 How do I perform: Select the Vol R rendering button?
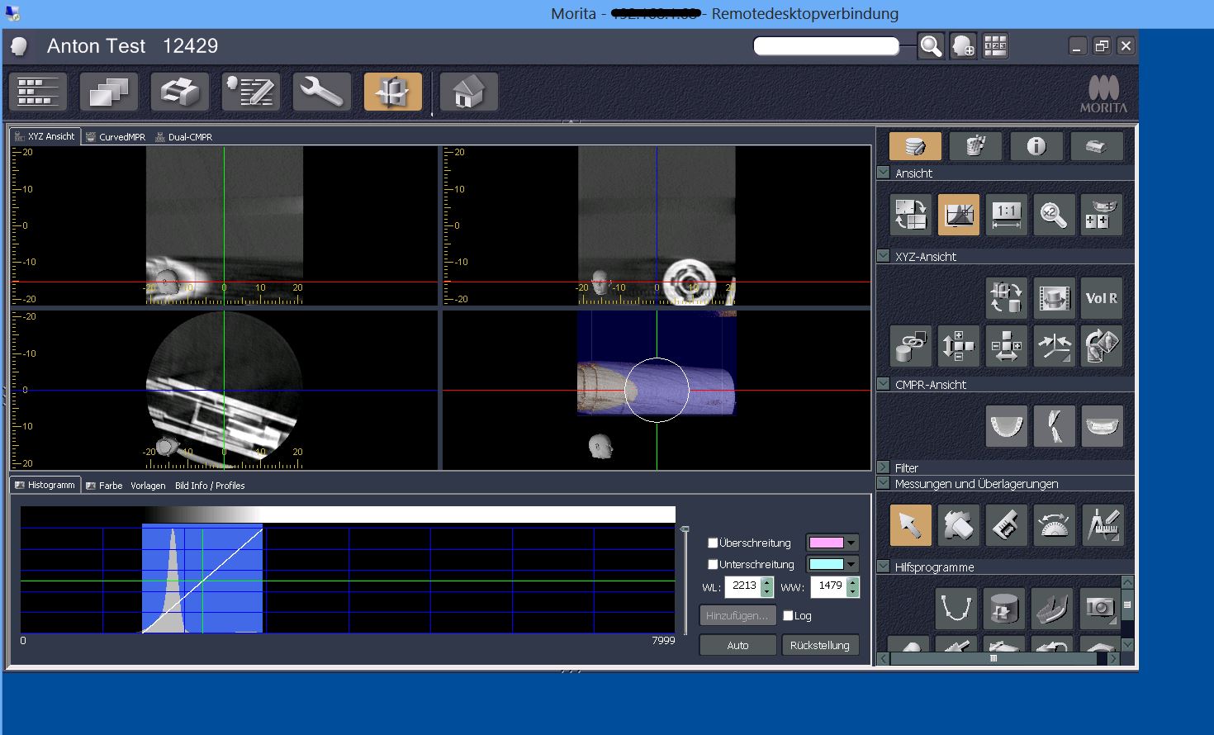point(1102,298)
